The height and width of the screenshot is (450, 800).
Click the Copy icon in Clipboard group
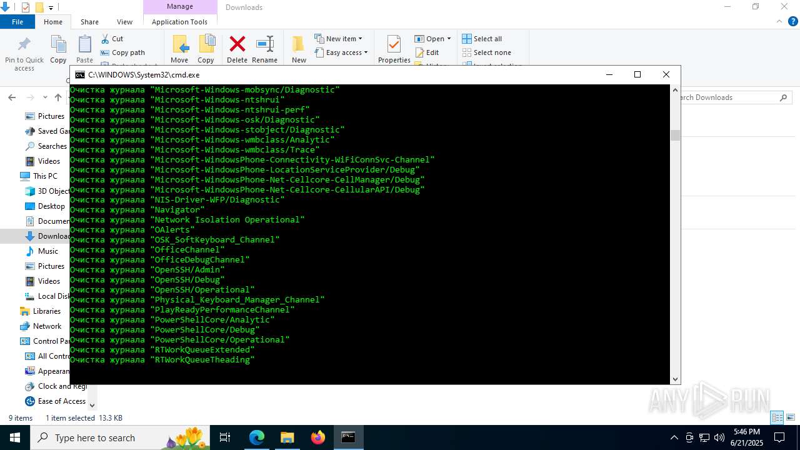58,45
